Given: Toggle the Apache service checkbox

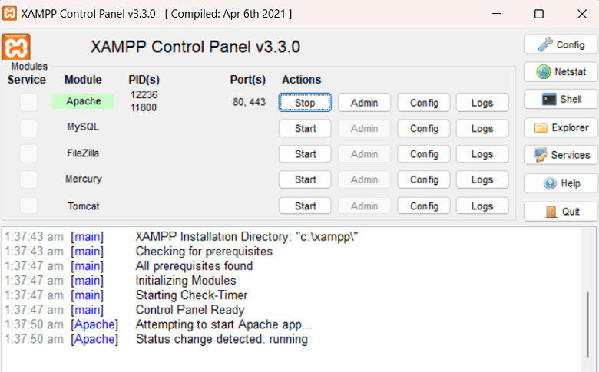Looking at the screenshot, I should (28, 102).
